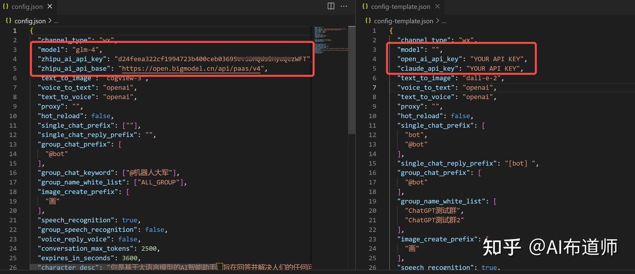
Task: Click the "group_speech_recognition" key
Action: coord(87,230)
